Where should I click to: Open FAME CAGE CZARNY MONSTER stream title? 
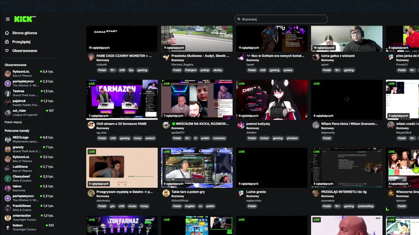pos(124,56)
